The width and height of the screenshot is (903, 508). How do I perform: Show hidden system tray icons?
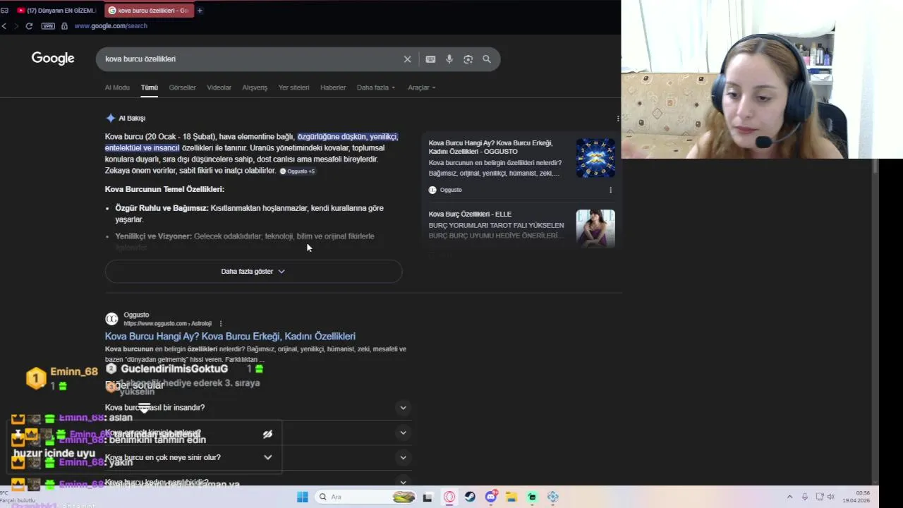(789, 497)
